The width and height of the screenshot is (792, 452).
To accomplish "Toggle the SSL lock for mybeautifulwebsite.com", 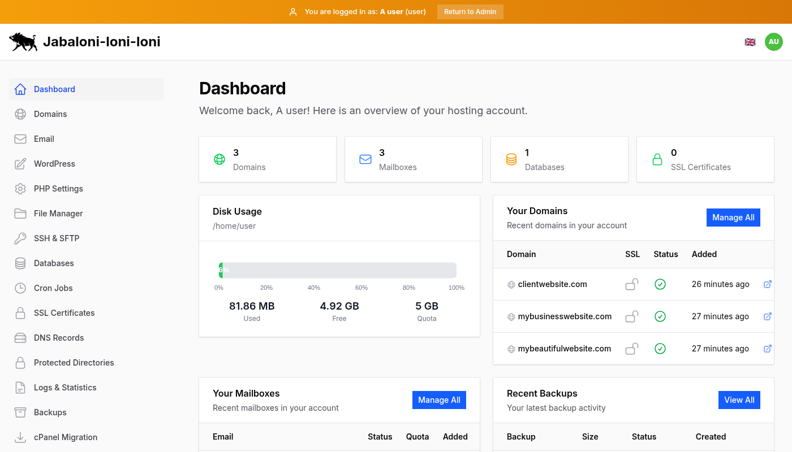I will (632, 349).
